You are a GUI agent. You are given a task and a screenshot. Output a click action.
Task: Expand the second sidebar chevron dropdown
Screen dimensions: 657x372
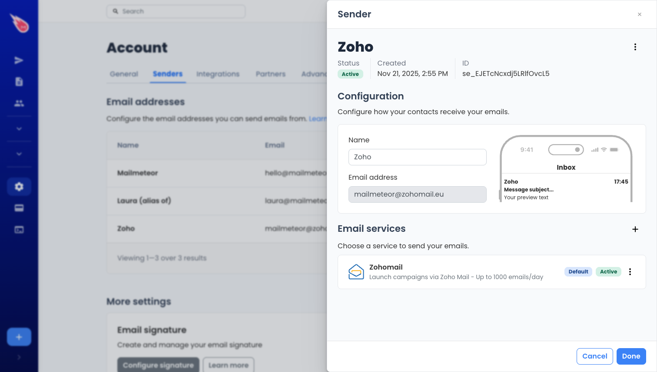[19, 154]
